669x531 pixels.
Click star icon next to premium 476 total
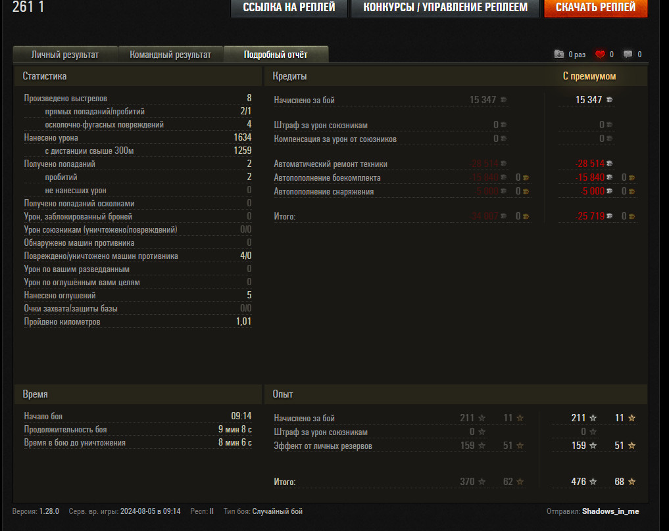(x=593, y=482)
